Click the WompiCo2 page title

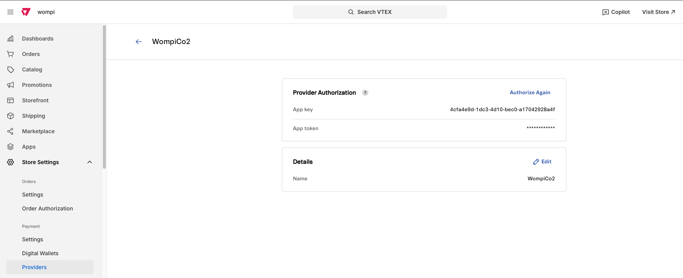[x=171, y=42]
